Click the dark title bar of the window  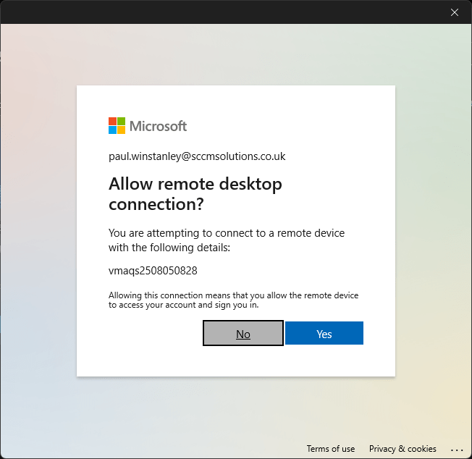coord(217,12)
